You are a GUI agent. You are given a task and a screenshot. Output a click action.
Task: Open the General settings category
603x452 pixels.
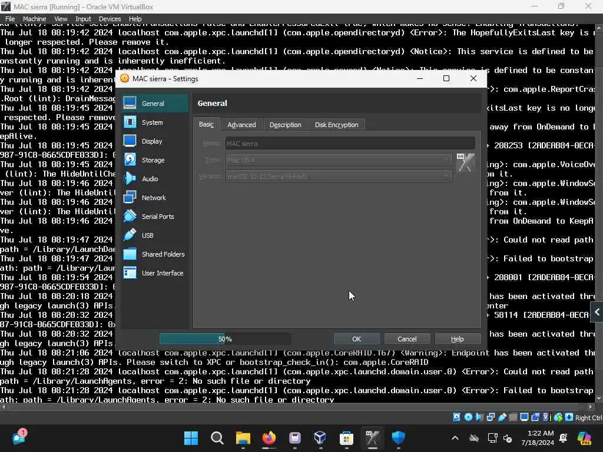click(155, 104)
